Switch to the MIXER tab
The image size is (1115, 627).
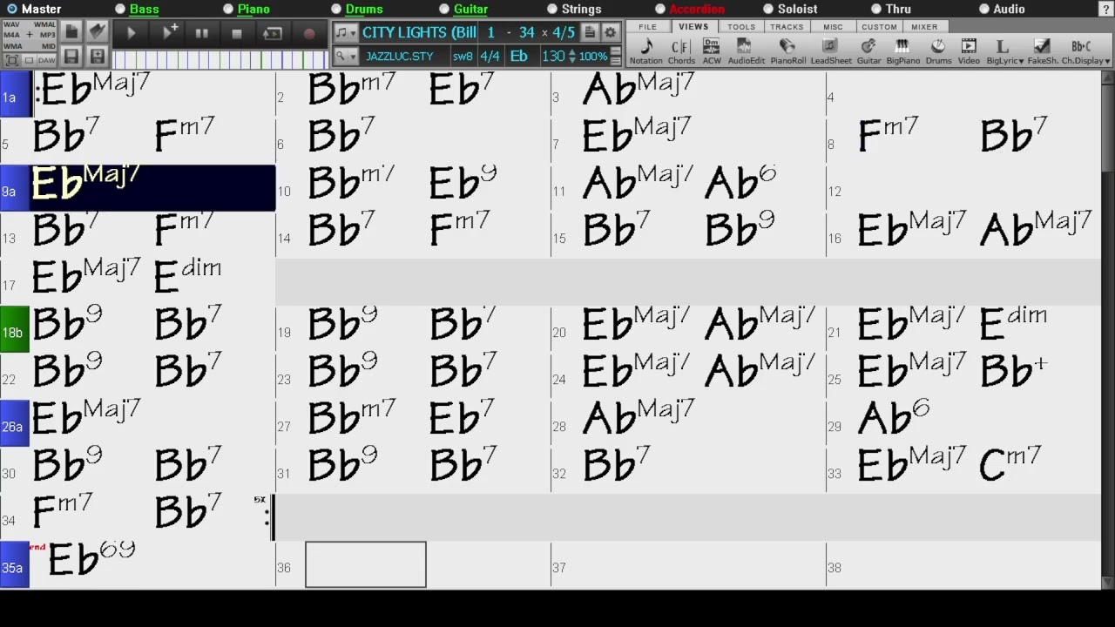[924, 27]
